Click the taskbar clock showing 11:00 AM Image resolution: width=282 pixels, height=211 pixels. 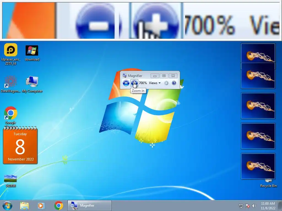[x=268, y=206]
